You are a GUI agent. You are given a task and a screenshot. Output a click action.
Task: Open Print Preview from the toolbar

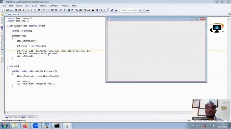pos(23,10)
